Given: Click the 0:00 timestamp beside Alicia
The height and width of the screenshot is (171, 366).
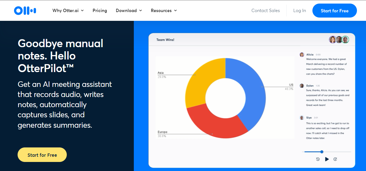Looking at the screenshot, I should pyautogui.click(x=318, y=55).
